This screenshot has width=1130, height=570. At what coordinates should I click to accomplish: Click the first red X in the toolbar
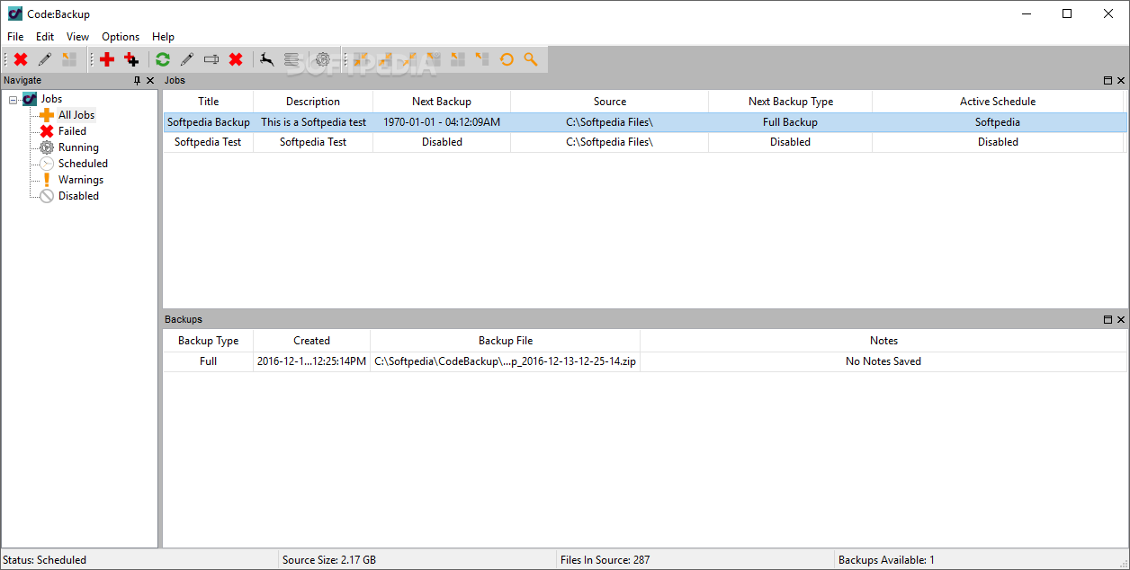(21, 59)
